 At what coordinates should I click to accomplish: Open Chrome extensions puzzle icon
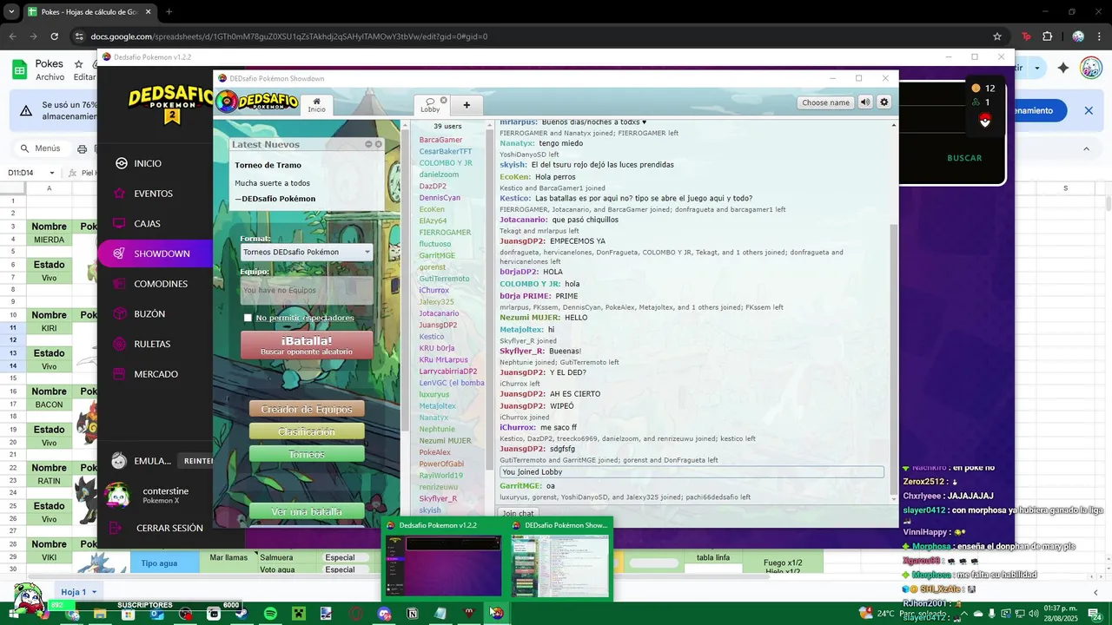click(1047, 36)
